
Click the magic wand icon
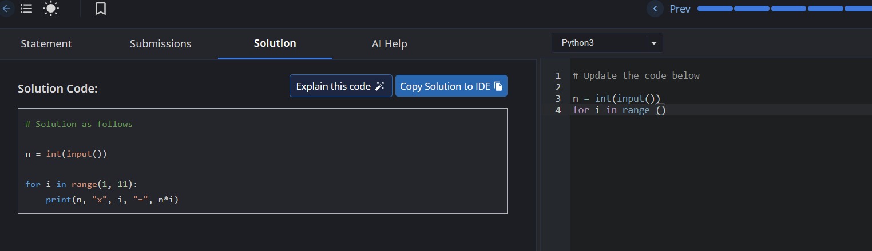tap(380, 86)
